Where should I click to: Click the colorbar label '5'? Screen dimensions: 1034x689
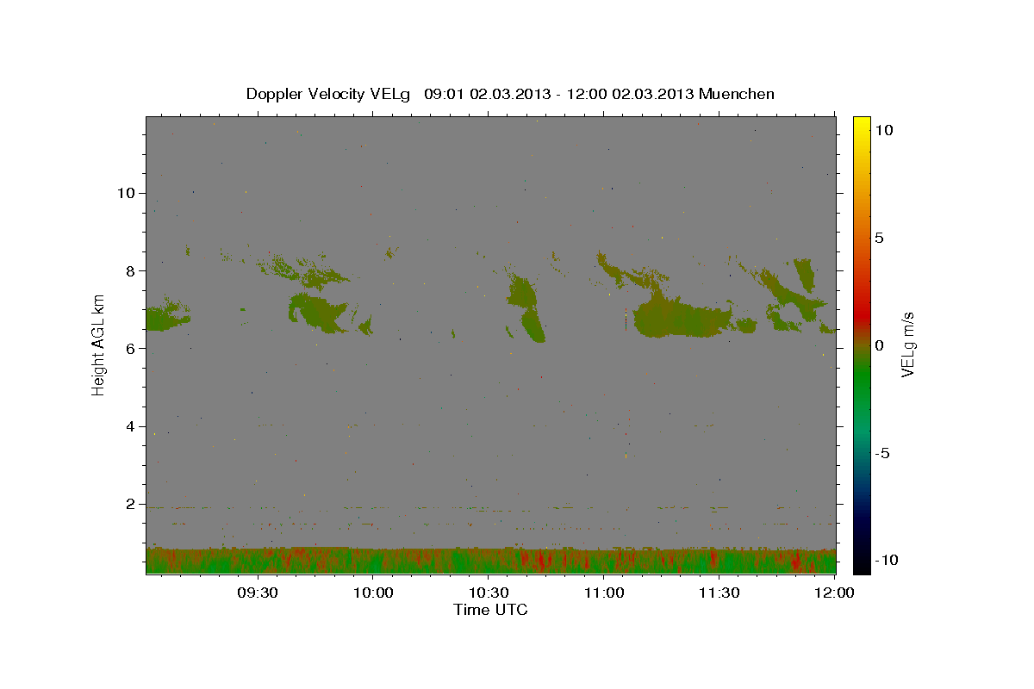(x=879, y=238)
